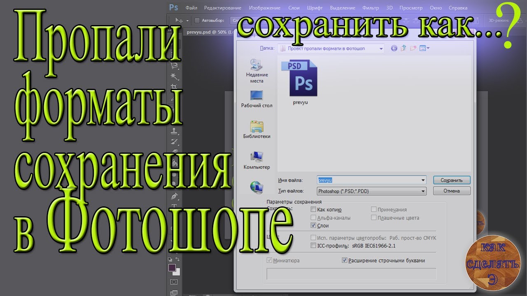Image resolution: width=527 pixels, height=296 pixels.
Task: Select the Lasso tool in the toolbox
Action: (x=174, y=66)
